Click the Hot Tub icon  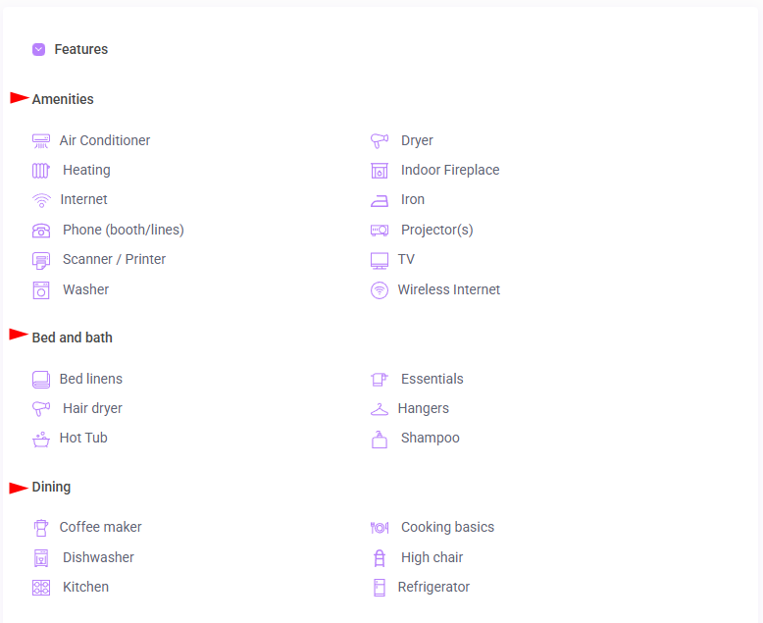(x=41, y=439)
